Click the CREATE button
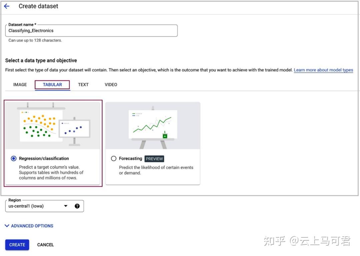Screen dimensions: 360x256 coord(17,245)
